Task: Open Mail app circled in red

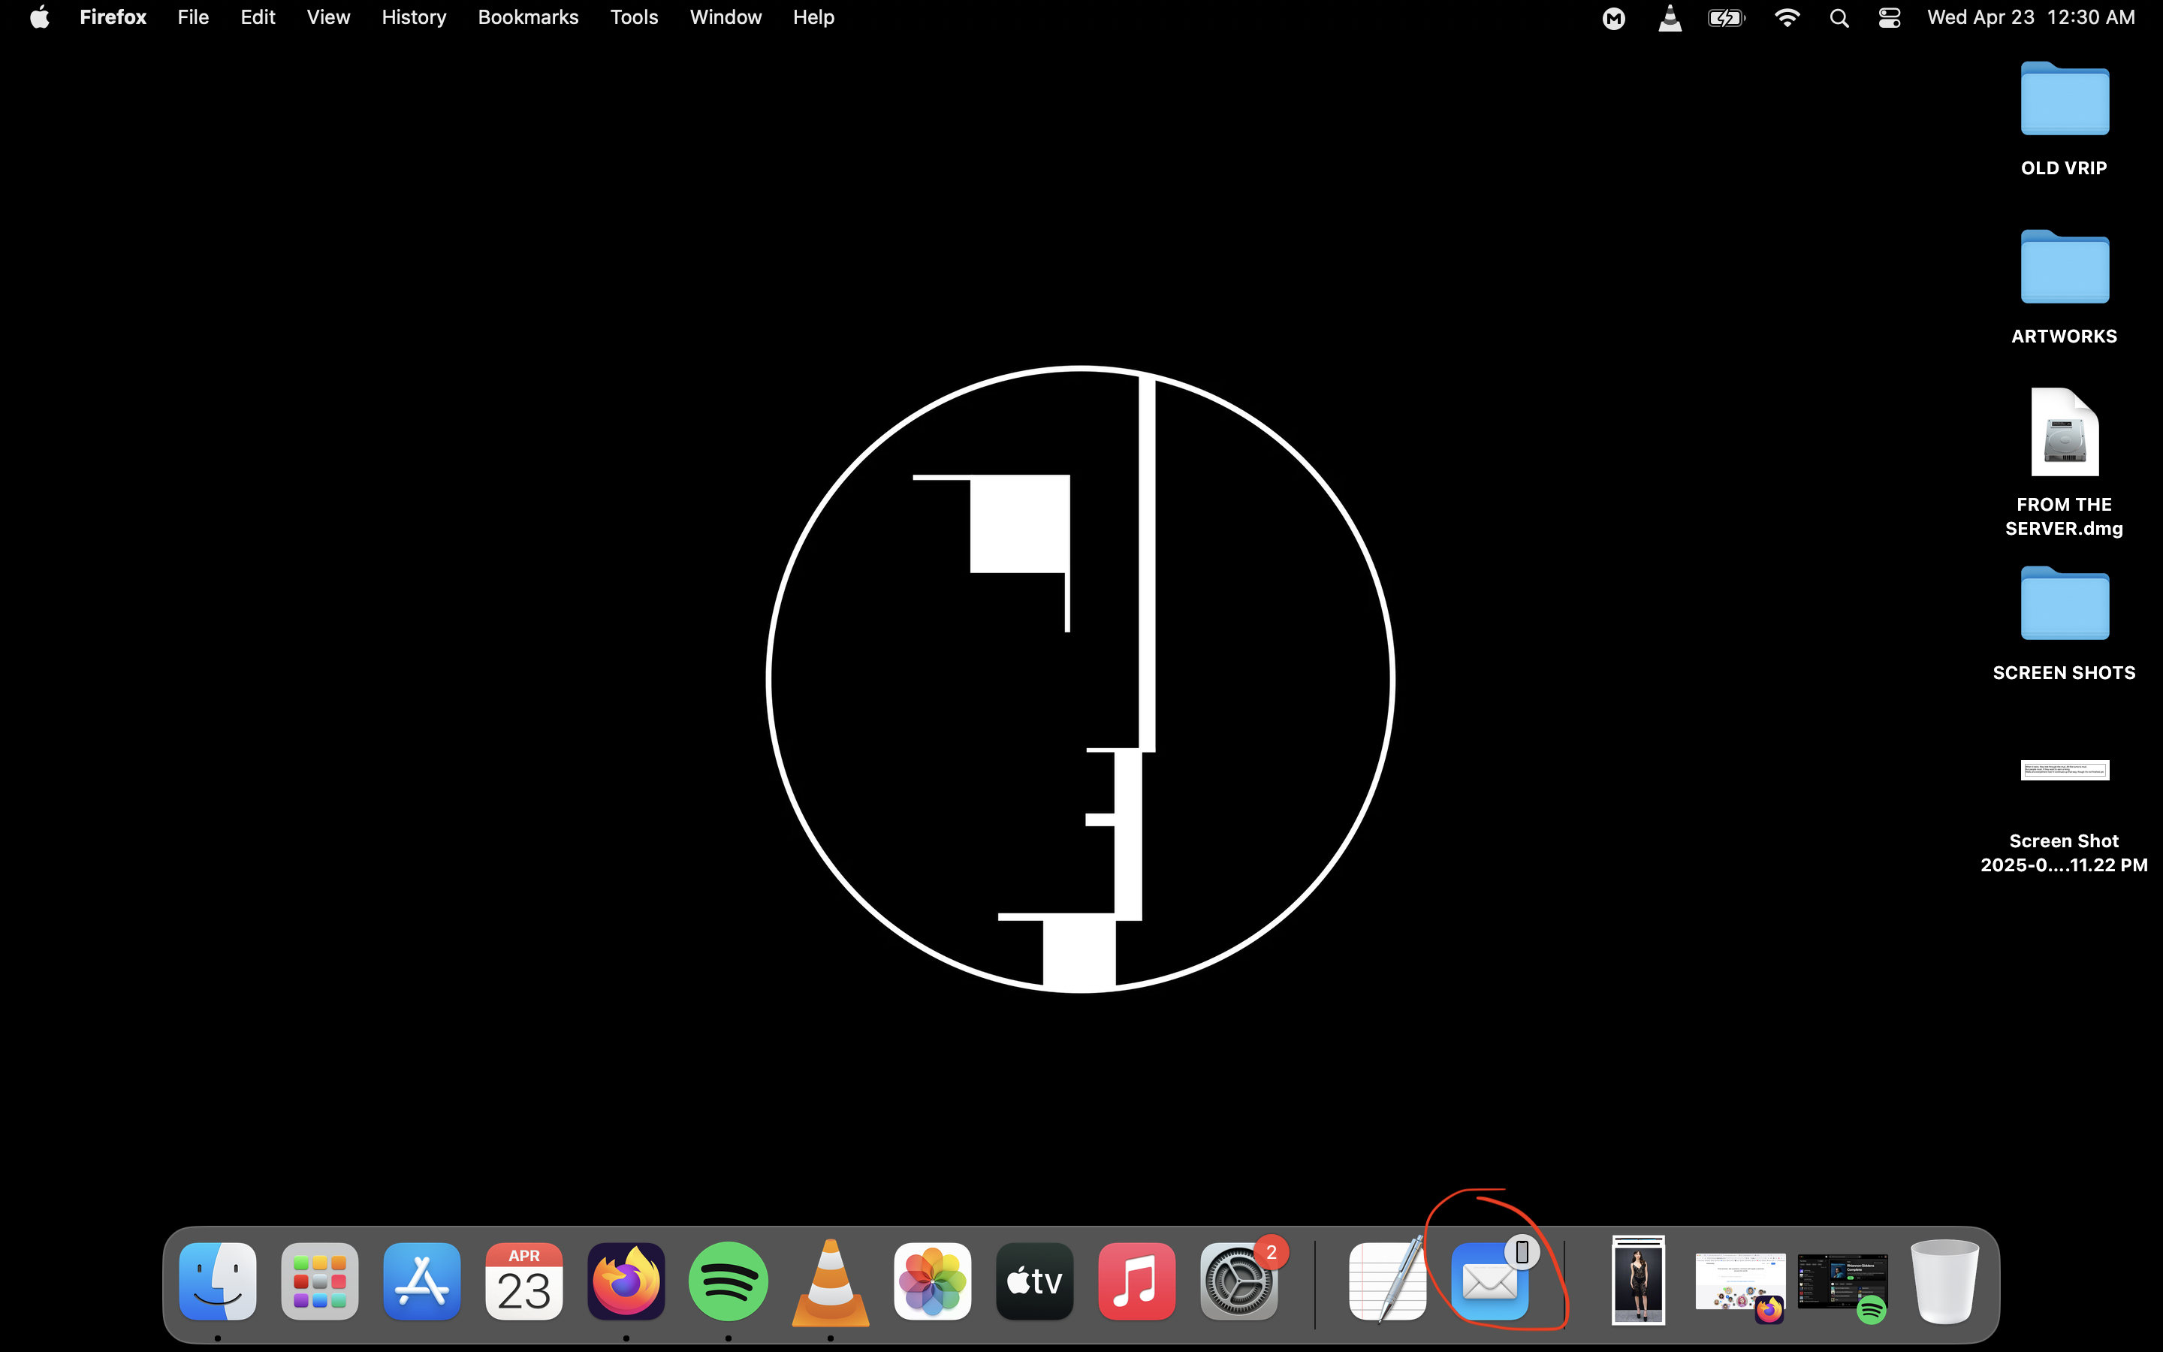Action: coord(1489,1282)
